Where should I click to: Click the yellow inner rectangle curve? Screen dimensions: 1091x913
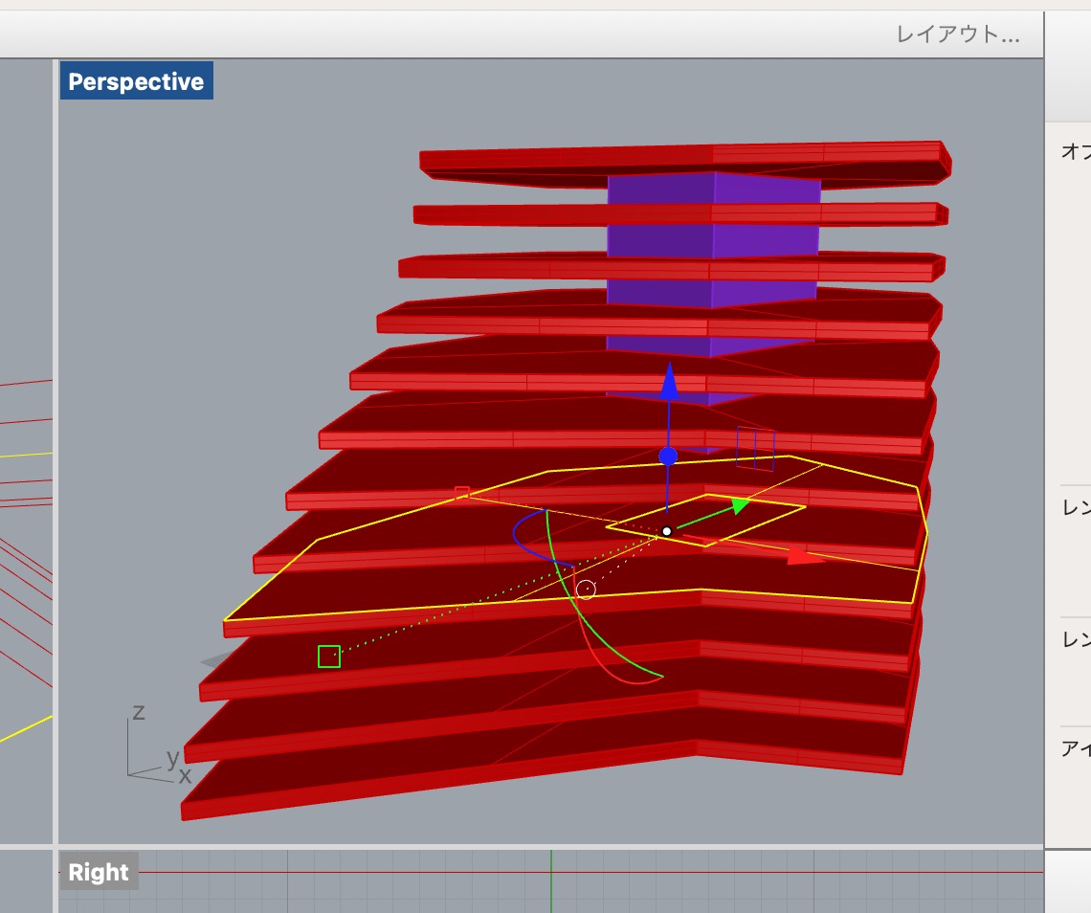tap(705, 520)
